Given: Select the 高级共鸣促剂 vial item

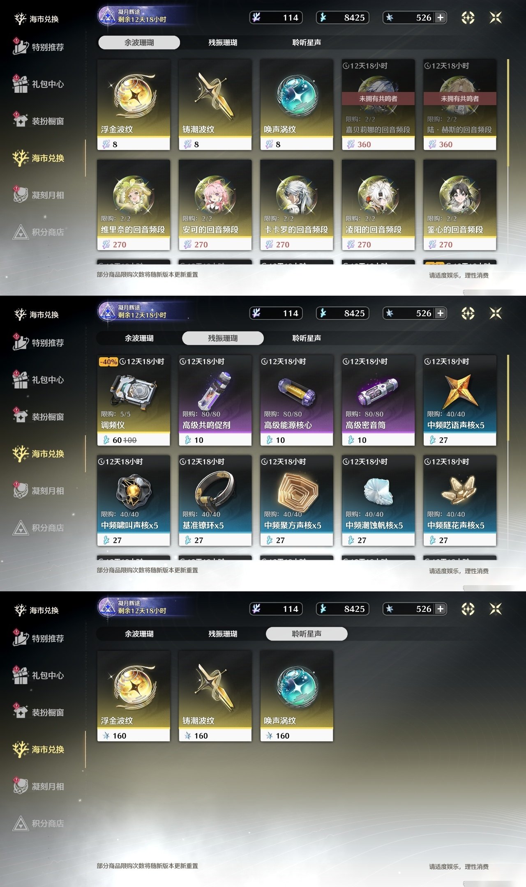Looking at the screenshot, I should coord(215,400).
